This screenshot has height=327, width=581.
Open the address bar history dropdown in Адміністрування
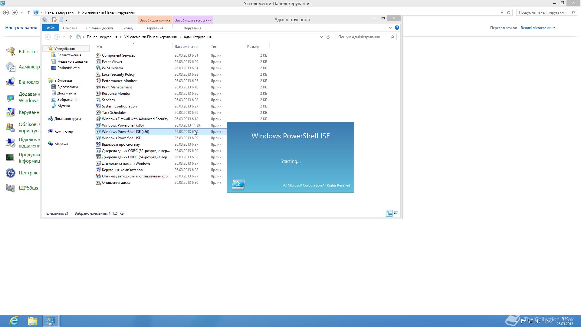click(321, 37)
